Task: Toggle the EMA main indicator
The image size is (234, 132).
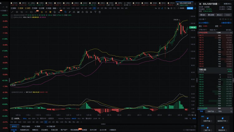Action: [x=34, y=119]
